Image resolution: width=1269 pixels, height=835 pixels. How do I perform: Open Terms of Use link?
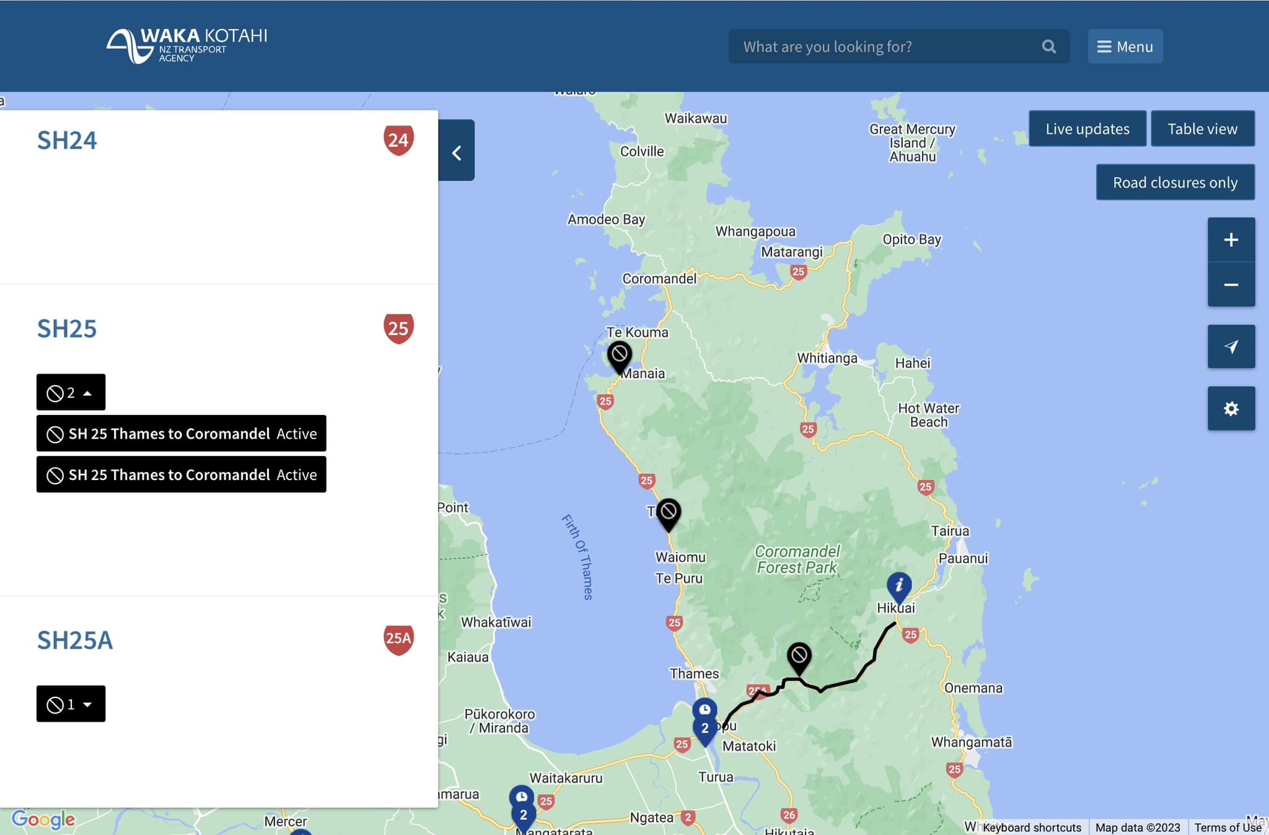pyautogui.click(x=1228, y=827)
